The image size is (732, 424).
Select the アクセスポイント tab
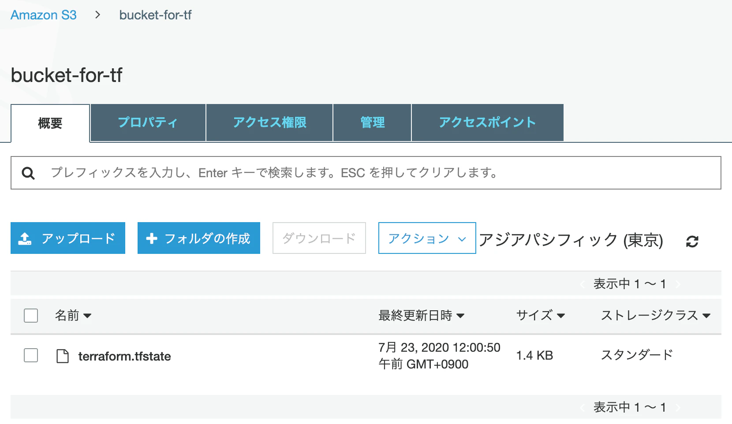click(x=487, y=123)
